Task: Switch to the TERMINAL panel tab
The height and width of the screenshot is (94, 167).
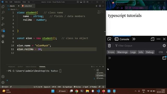Action: [x=42, y=67]
